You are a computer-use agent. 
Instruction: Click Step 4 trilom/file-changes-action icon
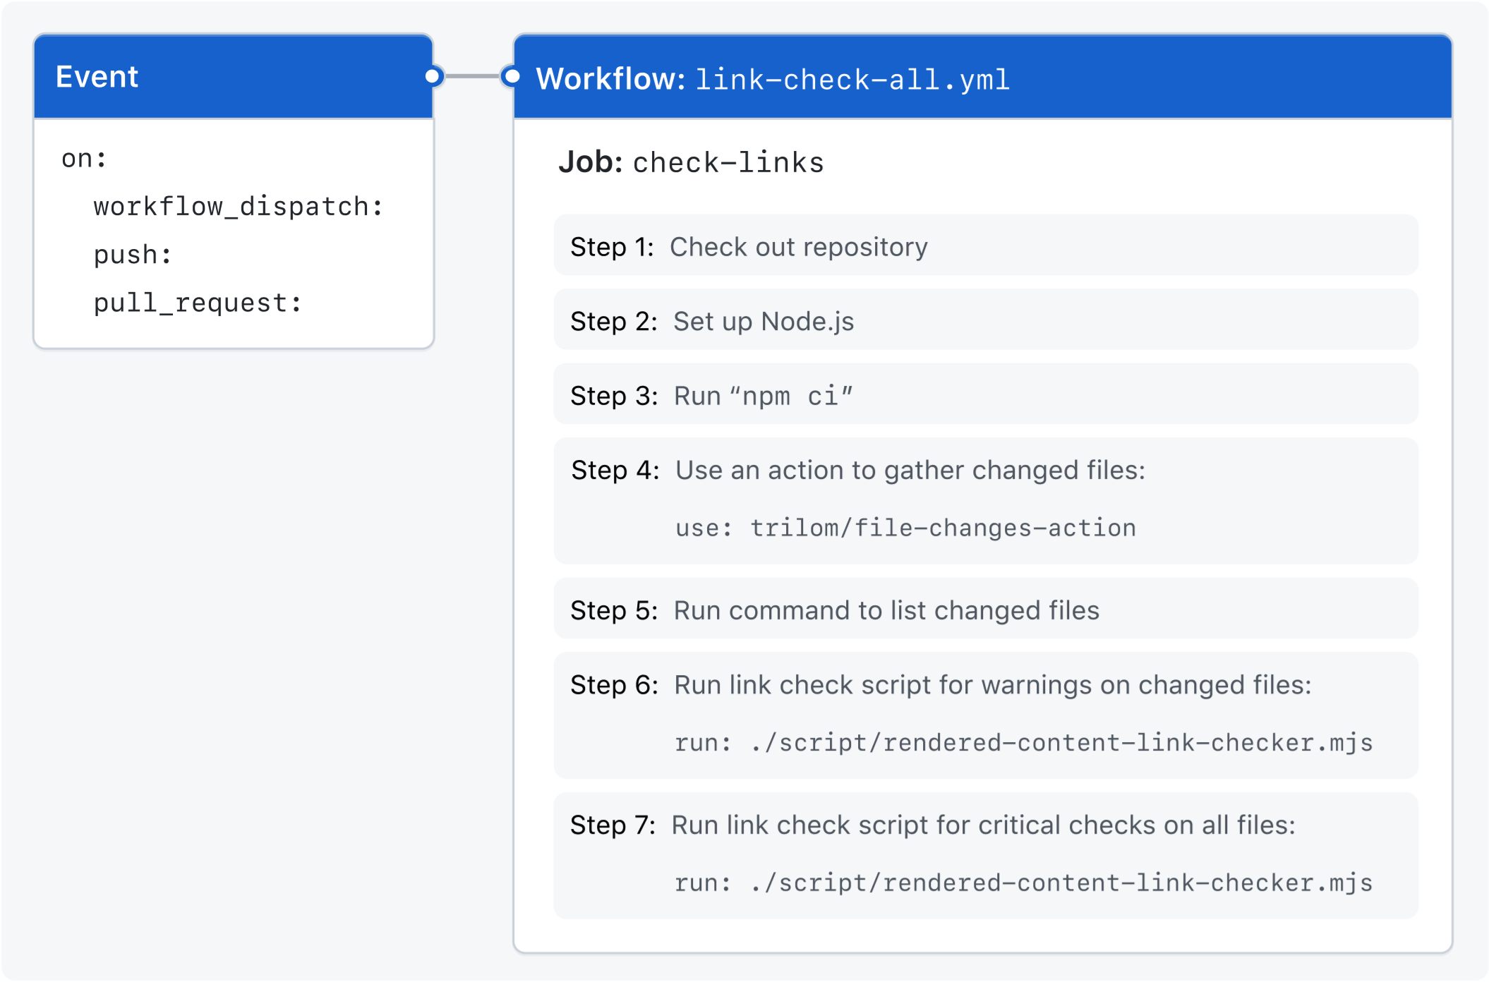click(947, 538)
